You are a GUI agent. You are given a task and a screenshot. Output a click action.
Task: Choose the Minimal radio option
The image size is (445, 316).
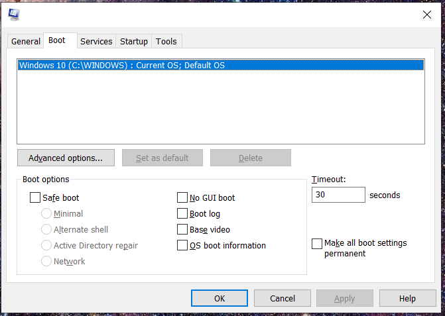(46, 213)
